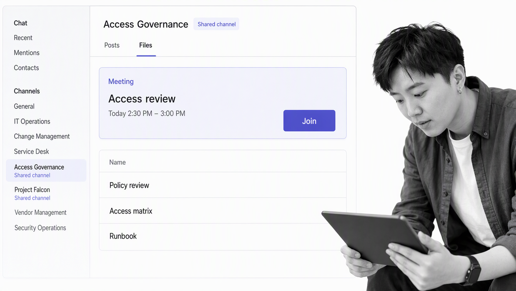The image size is (516, 291).
Task: Open Contacts in the sidebar
Action: coord(26,68)
